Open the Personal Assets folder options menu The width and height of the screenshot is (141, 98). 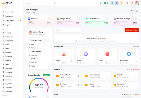(78, 76)
